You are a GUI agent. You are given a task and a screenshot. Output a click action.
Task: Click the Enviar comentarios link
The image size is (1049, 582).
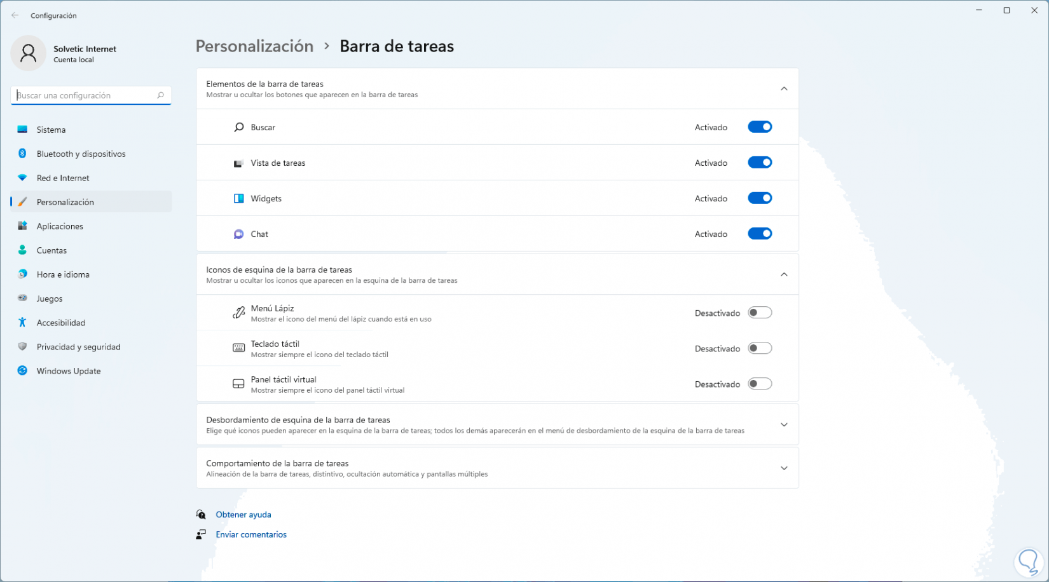click(x=251, y=534)
